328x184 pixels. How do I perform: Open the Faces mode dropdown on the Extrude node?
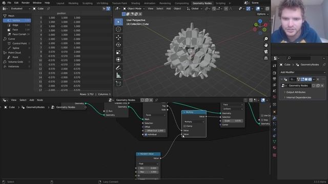pyautogui.click(x=155, y=115)
